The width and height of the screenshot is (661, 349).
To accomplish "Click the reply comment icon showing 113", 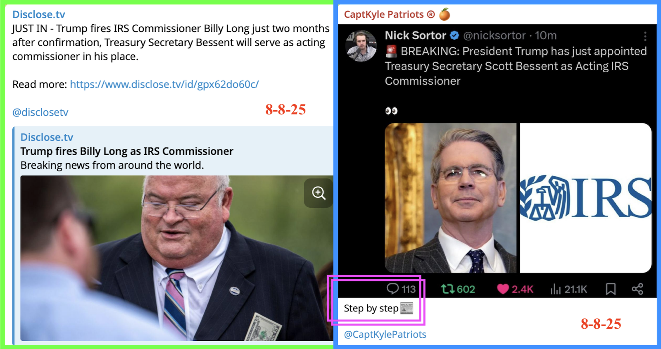I will pyautogui.click(x=392, y=289).
